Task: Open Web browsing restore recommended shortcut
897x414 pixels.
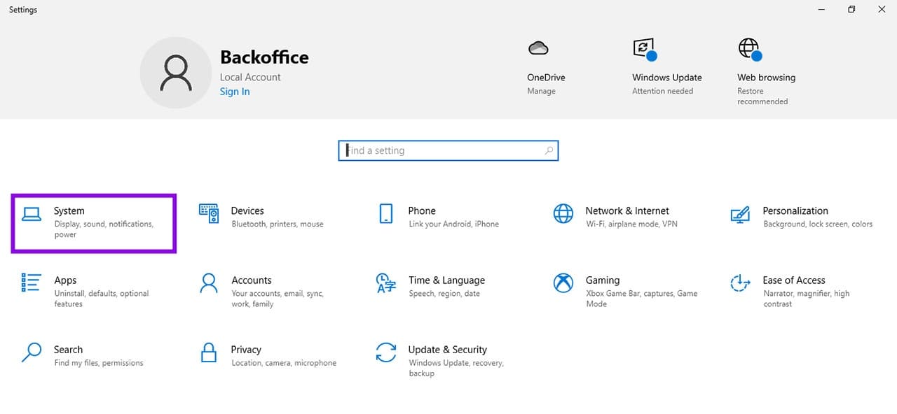Action: click(x=766, y=72)
